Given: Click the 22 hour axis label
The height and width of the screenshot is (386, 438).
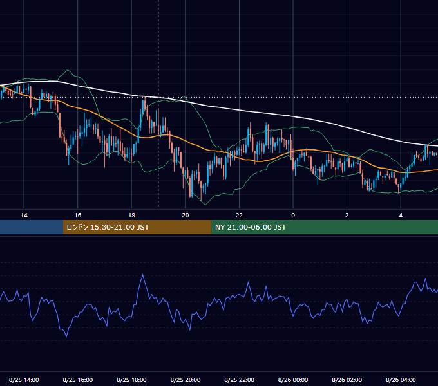Looking at the screenshot, I should (239, 216).
